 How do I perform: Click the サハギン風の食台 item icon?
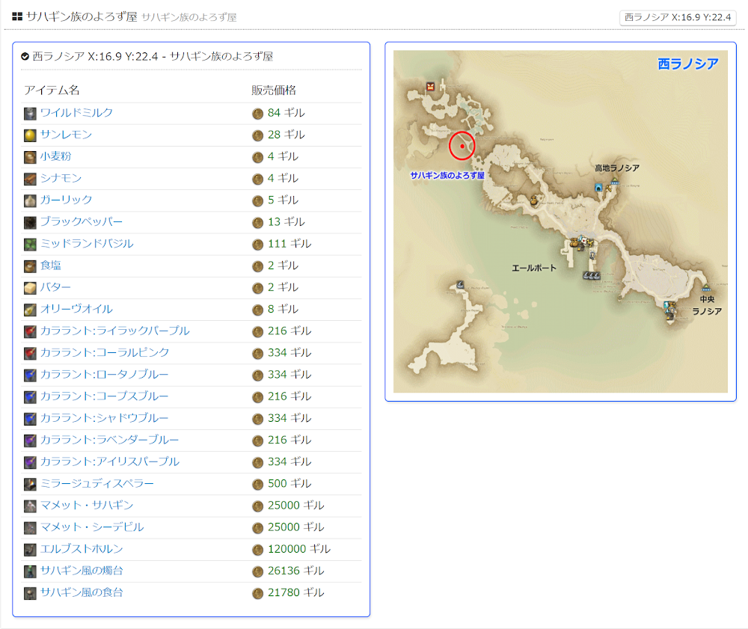point(30,593)
